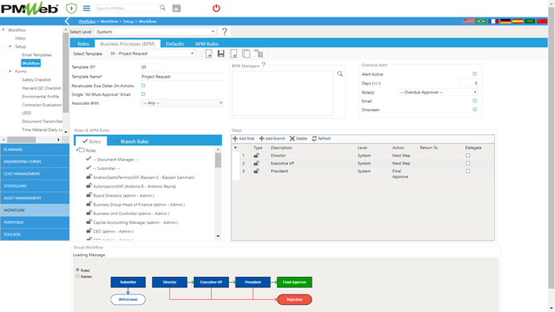Open the Branch Rules tab

tap(130, 141)
